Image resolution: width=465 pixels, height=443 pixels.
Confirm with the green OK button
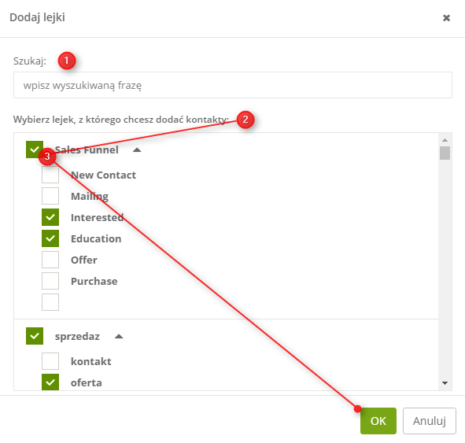pyautogui.click(x=378, y=421)
